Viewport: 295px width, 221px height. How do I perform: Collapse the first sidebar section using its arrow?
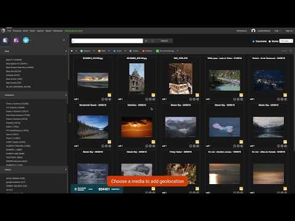(66, 51)
